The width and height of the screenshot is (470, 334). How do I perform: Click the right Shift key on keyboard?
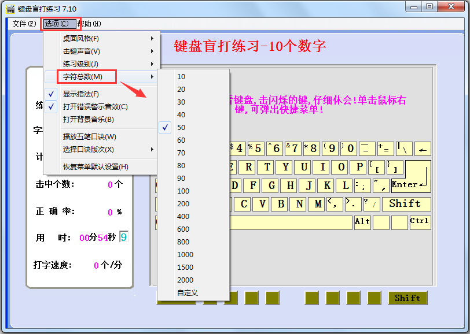click(406, 204)
